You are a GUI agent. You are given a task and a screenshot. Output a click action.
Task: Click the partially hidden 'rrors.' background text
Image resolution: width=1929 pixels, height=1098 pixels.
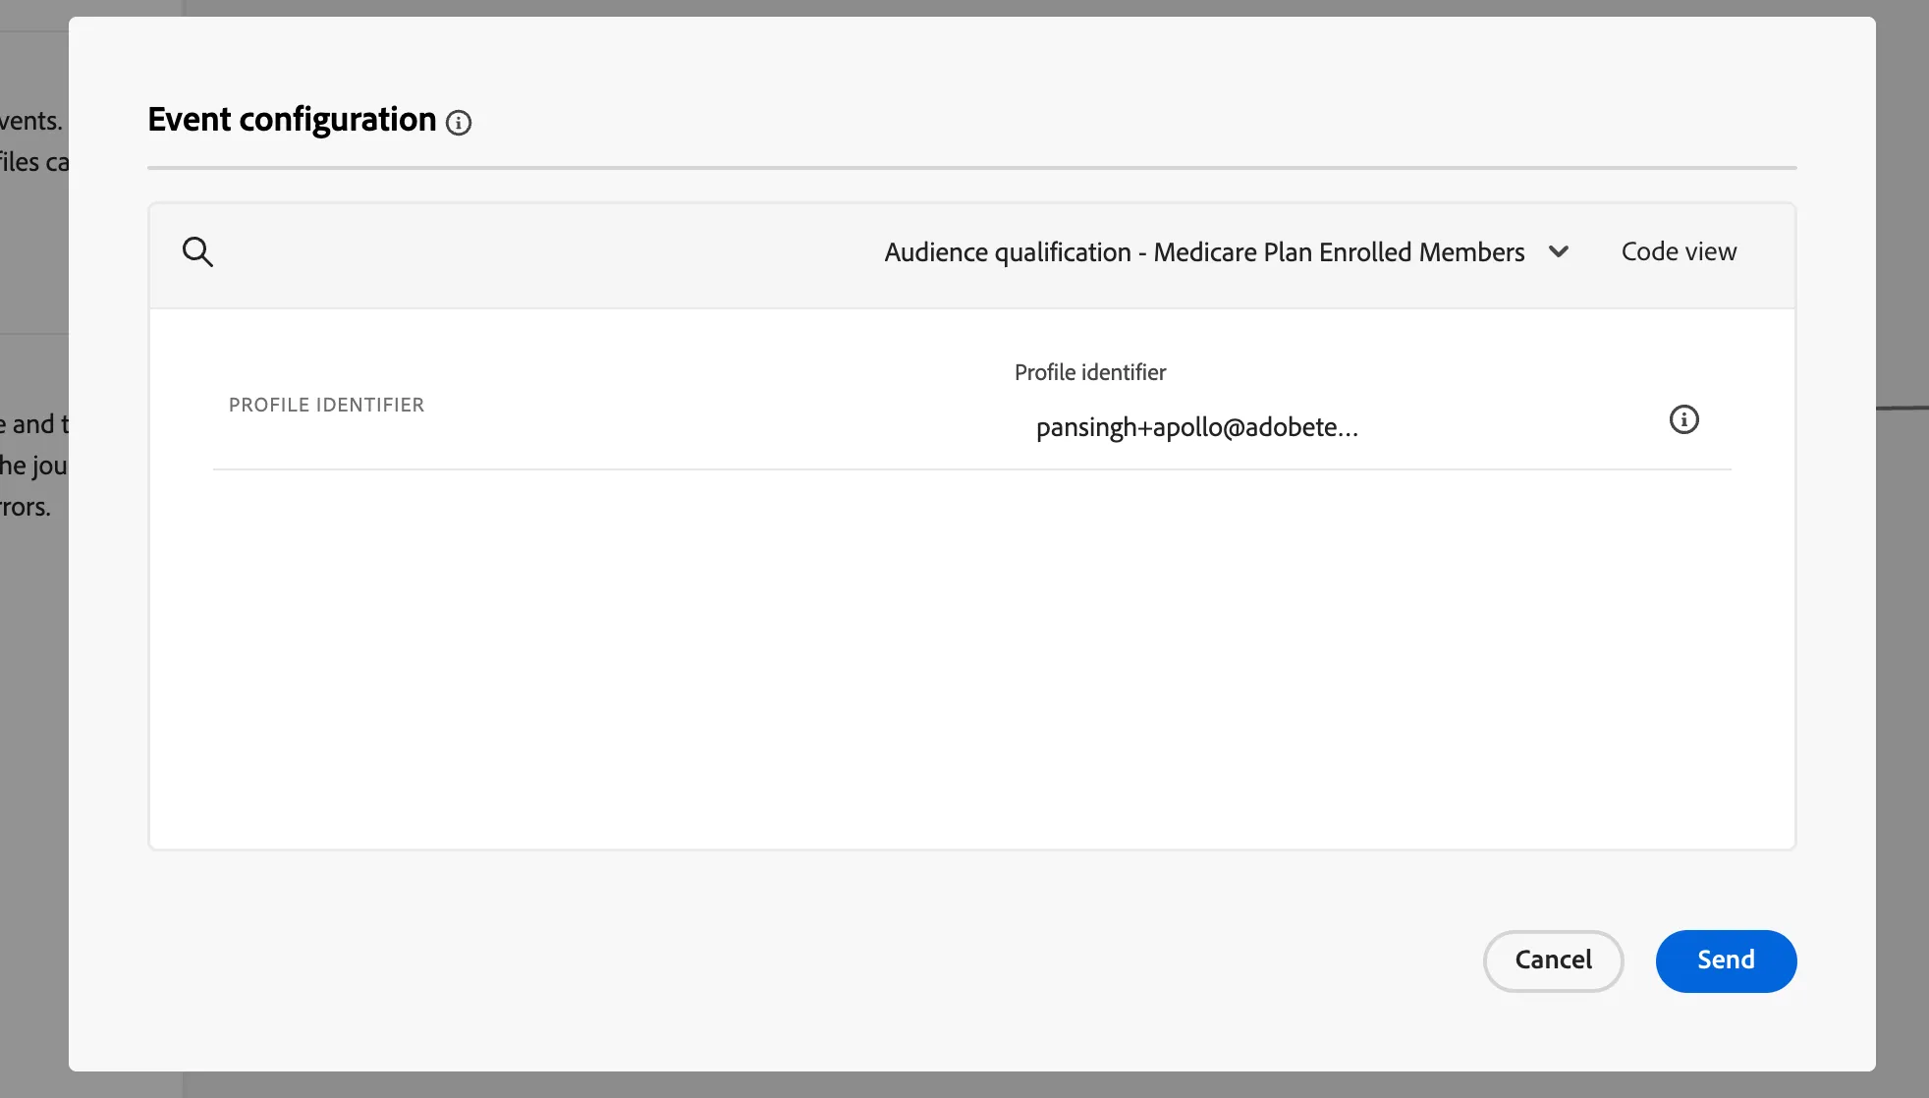[x=26, y=507]
